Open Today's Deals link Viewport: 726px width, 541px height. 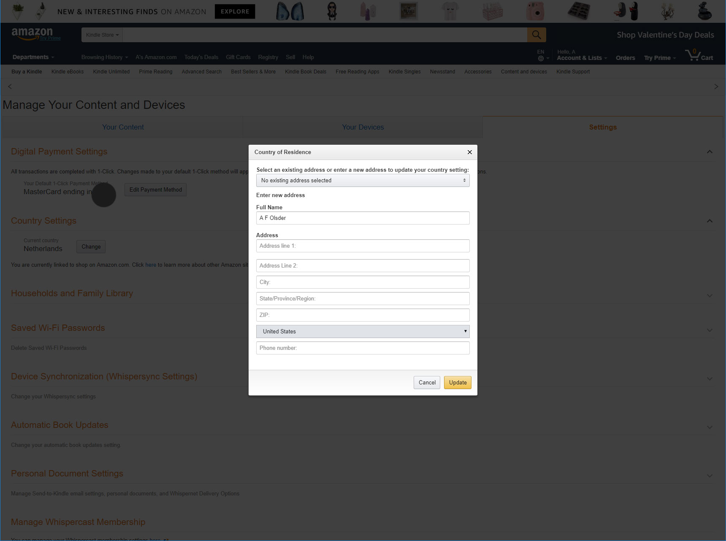pos(201,57)
